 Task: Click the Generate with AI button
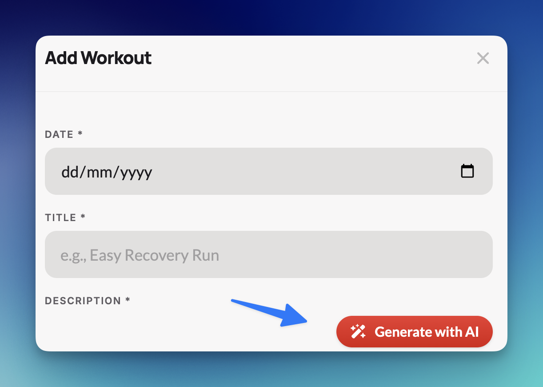click(414, 331)
